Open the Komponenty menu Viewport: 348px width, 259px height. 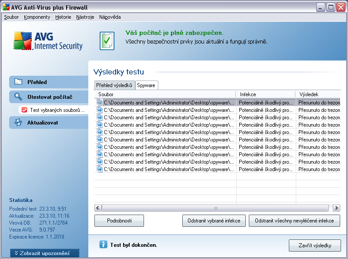click(x=37, y=17)
